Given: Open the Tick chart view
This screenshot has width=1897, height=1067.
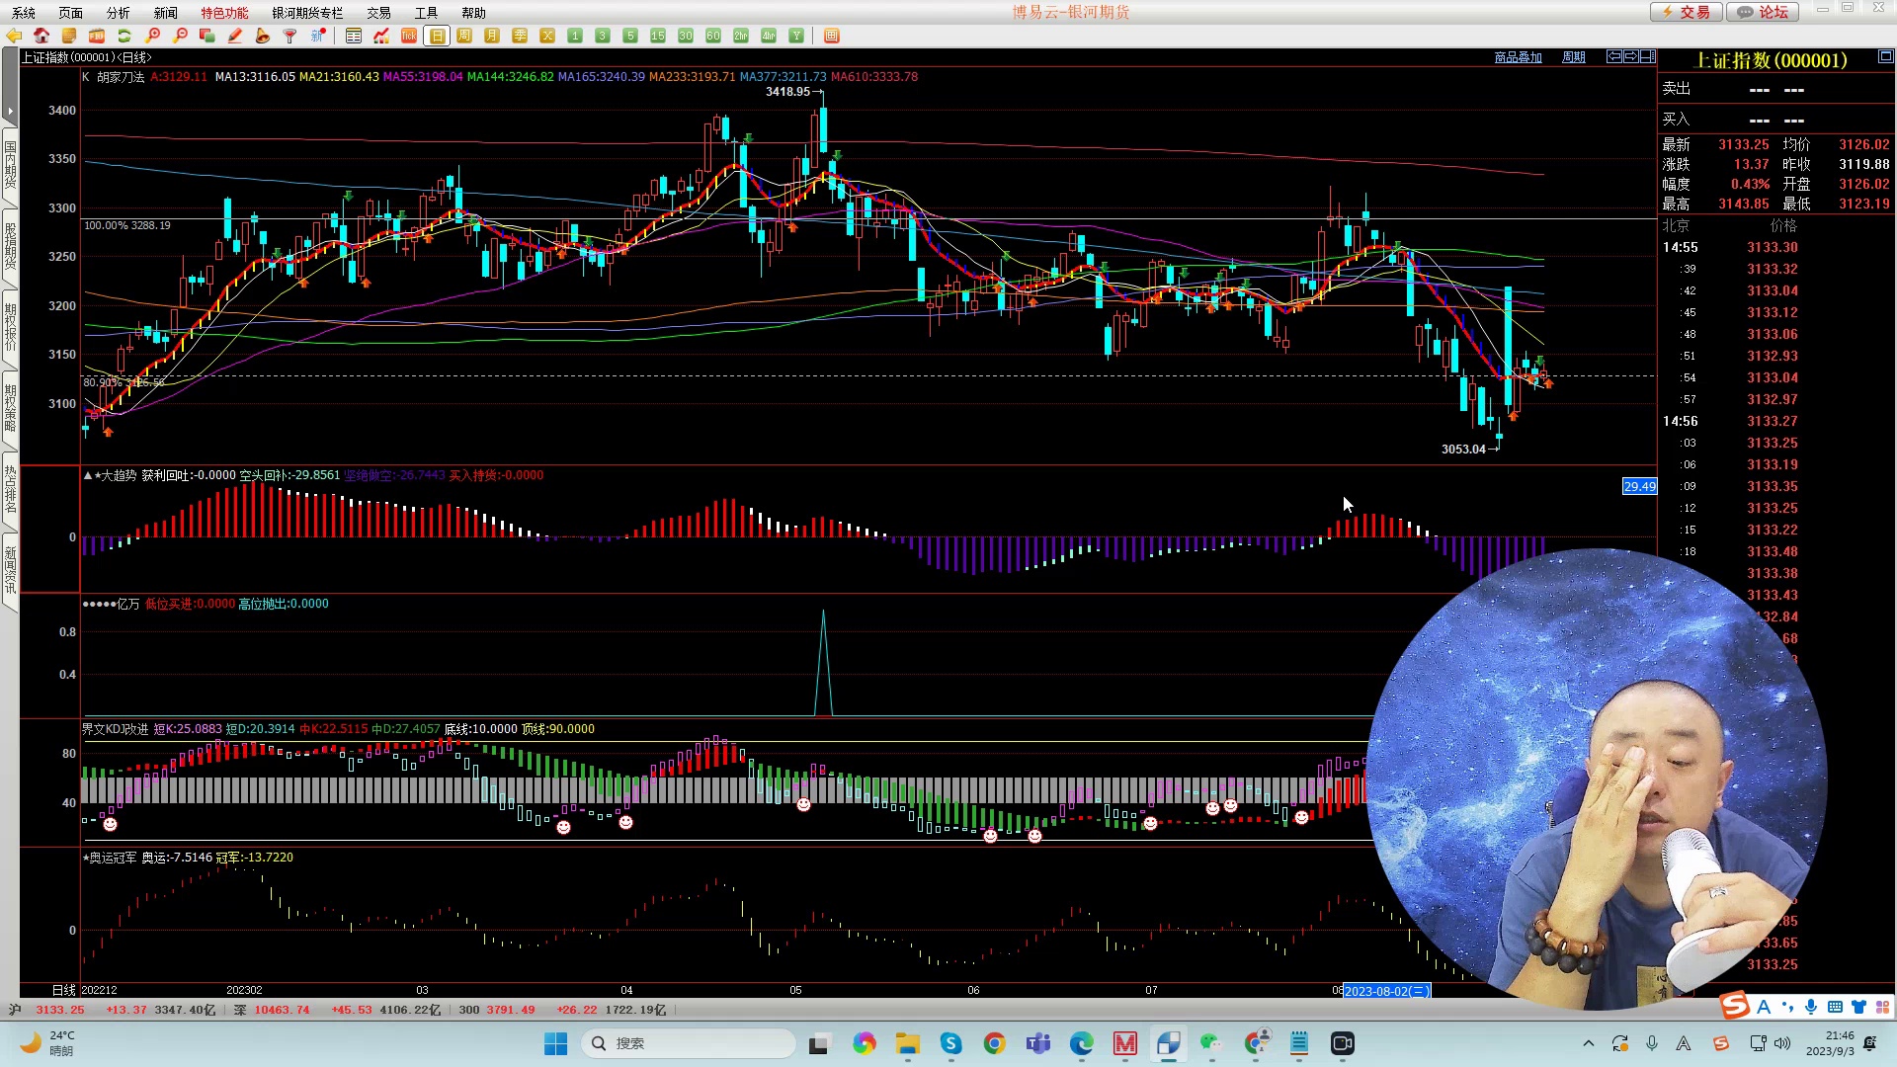Looking at the screenshot, I should pos(409,36).
